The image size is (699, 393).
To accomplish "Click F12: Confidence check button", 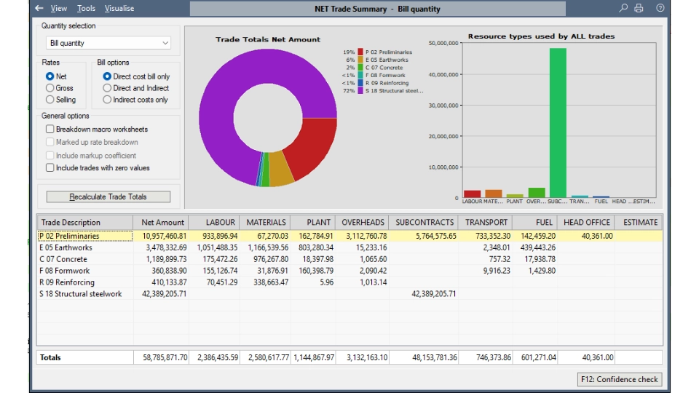I will pos(619,379).
